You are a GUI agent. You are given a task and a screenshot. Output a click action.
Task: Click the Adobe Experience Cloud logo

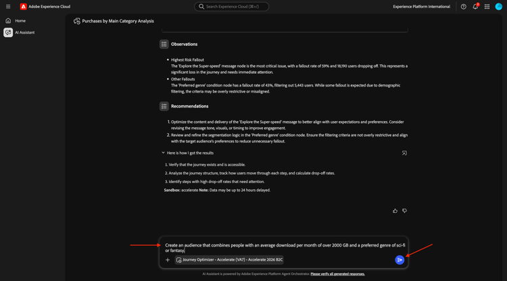click(x=23, y=7)
